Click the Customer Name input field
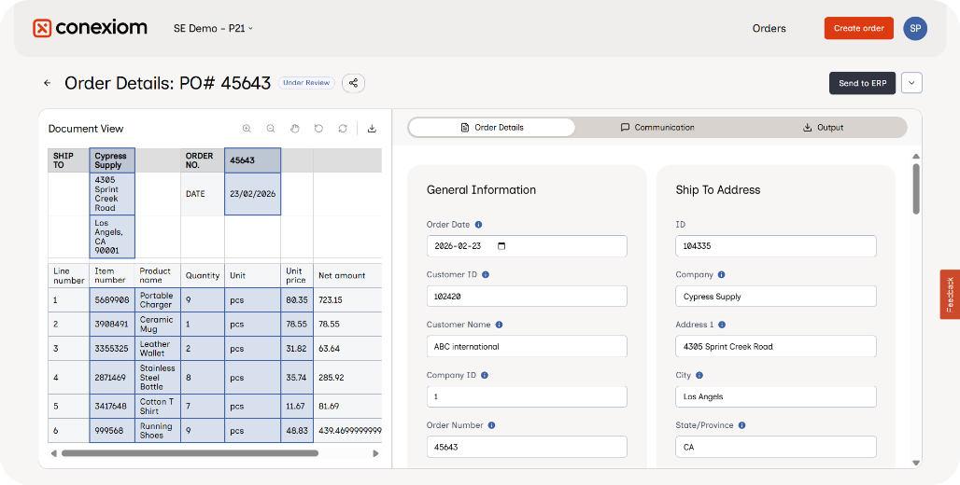This screenshot has width=960, height=485. coord(527,346)
